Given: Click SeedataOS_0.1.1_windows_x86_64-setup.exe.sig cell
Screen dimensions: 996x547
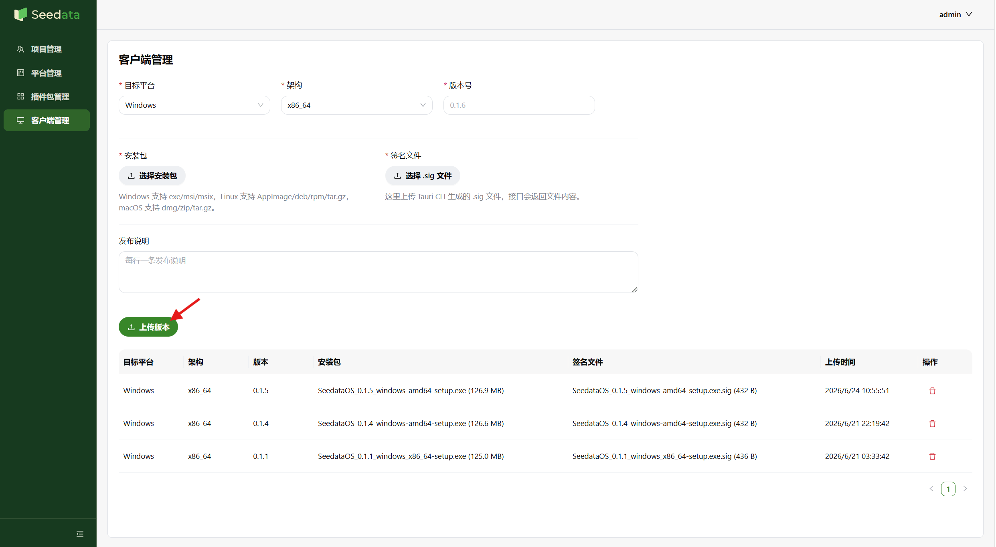Looking at the screenshot, I should 664,456.
